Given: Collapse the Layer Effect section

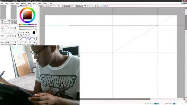Looking at the screenshot, I should click(x=1, y=26).
